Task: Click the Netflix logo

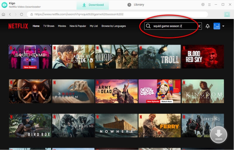Action: pos(18,26)
